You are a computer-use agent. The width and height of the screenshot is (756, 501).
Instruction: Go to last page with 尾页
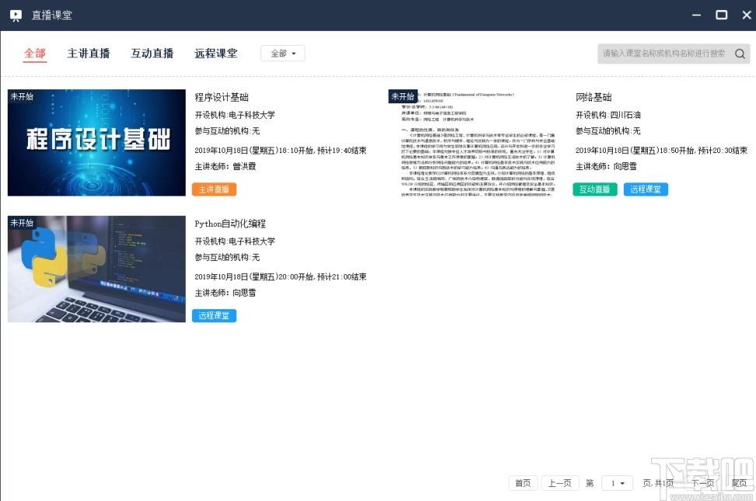[x=739, y=483]
